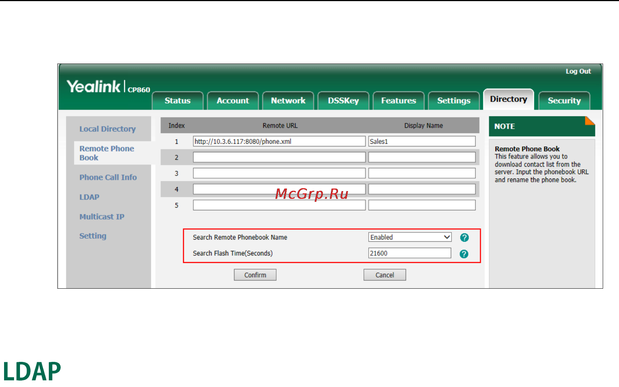Click the NOTE panel header
The image size is (619, 387).
pyautogui.click(x=542, y=126)
